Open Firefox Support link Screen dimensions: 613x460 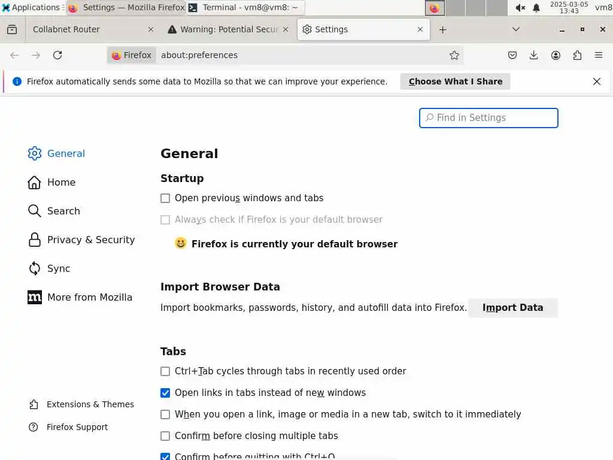click(68, 427)
